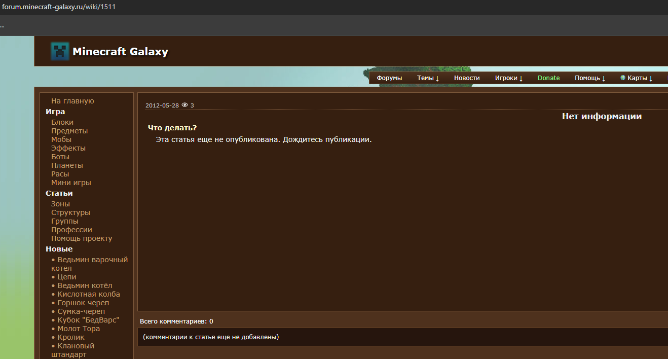
Task: Click the browser address bar URL
Action: click(x=59, y=7)
